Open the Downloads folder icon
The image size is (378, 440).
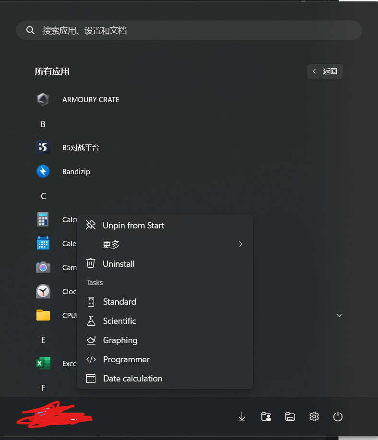pyautogui.click(x=242, y=416)
